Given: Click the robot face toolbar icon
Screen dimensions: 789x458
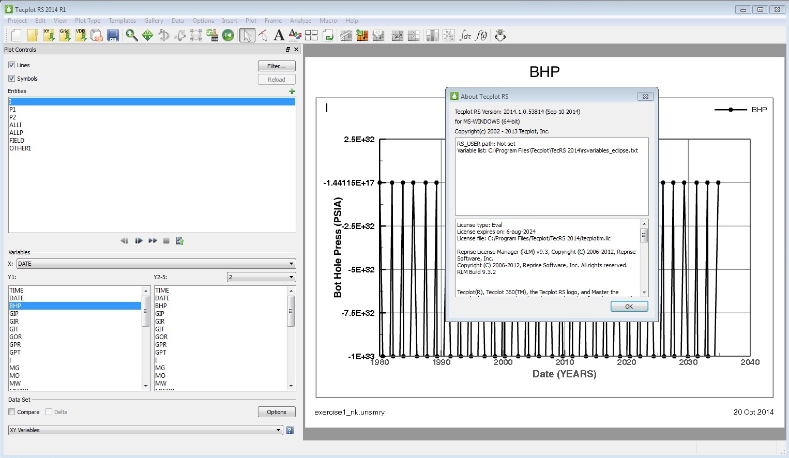Looking at the screenshot, I should pos(500,35).
